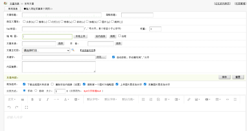Toggle bold formatting in the editor

(32, 99)
